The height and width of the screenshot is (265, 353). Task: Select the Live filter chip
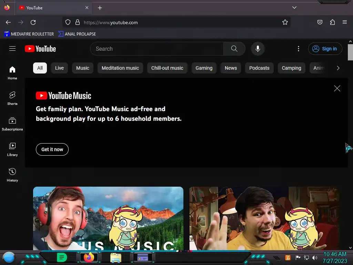59,68
